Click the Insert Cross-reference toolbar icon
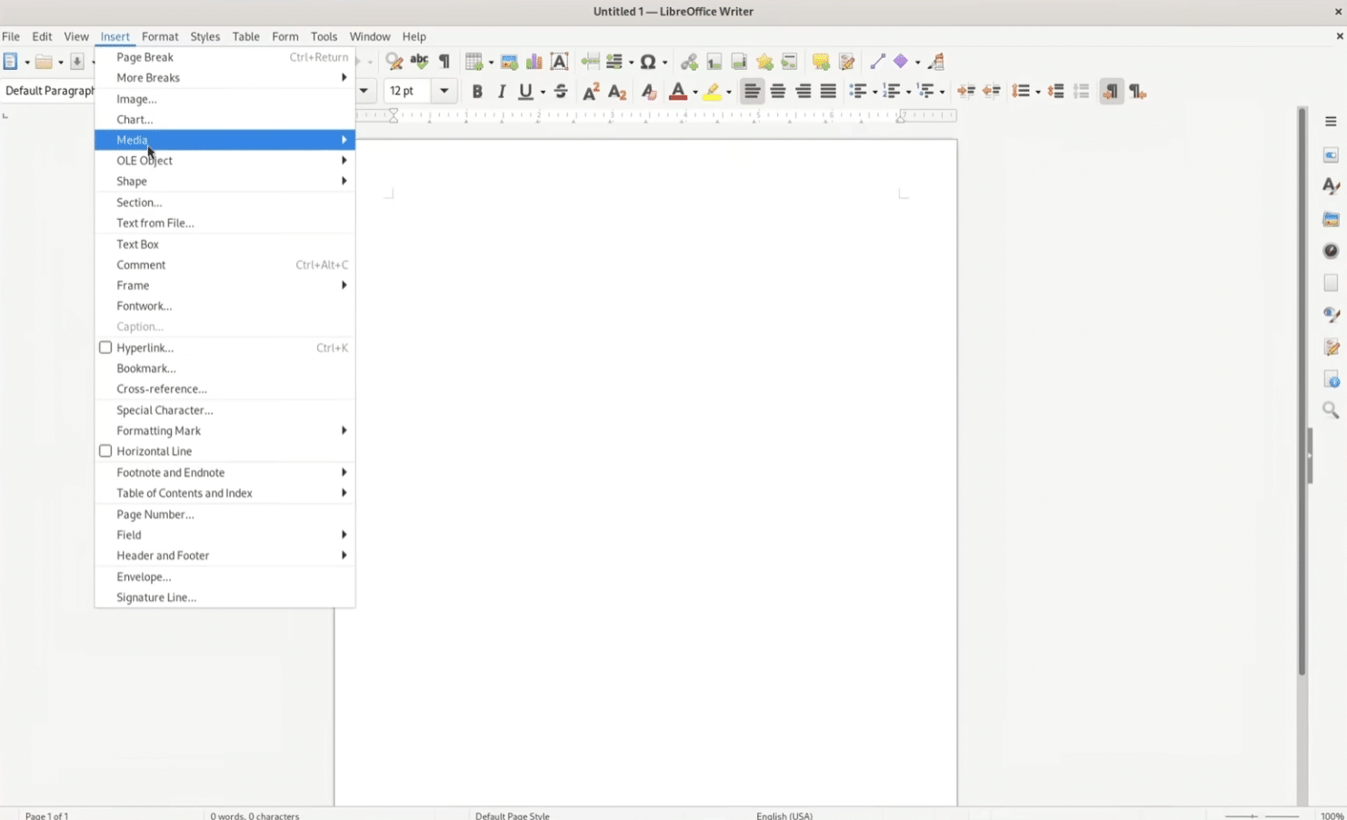This screenshot has width=1347, height=820. [789, 62]
